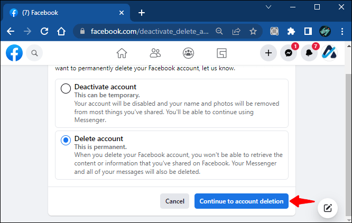Open a new browser tab
Viewport: 352px width, 223px height.
point(142,13)
